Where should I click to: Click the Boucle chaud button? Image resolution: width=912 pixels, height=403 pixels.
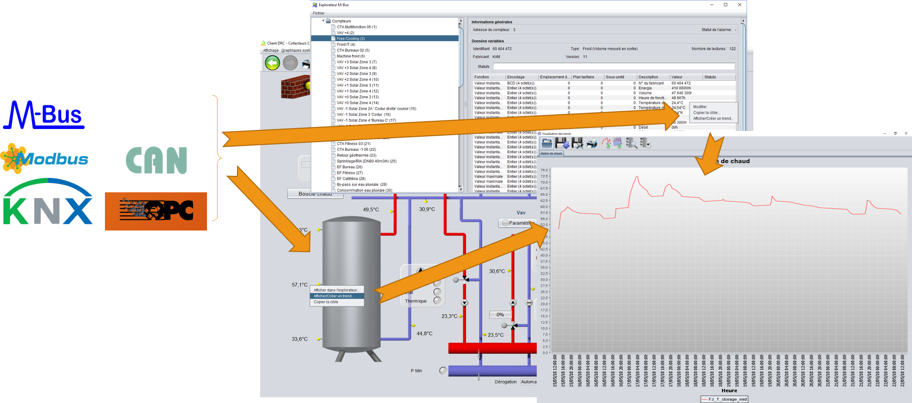click(x=315, y=194)
